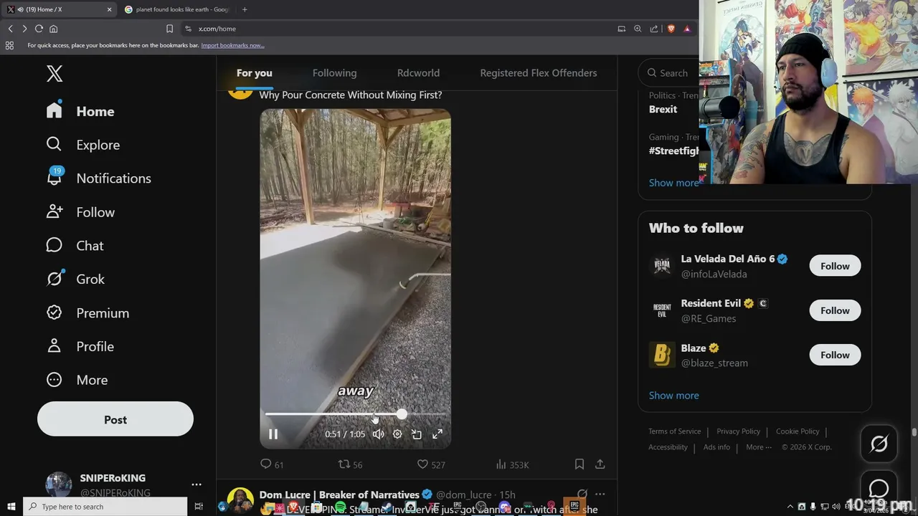Show more trending topics
This screenshot has width=918, height=516.
(x=673, y=183)
